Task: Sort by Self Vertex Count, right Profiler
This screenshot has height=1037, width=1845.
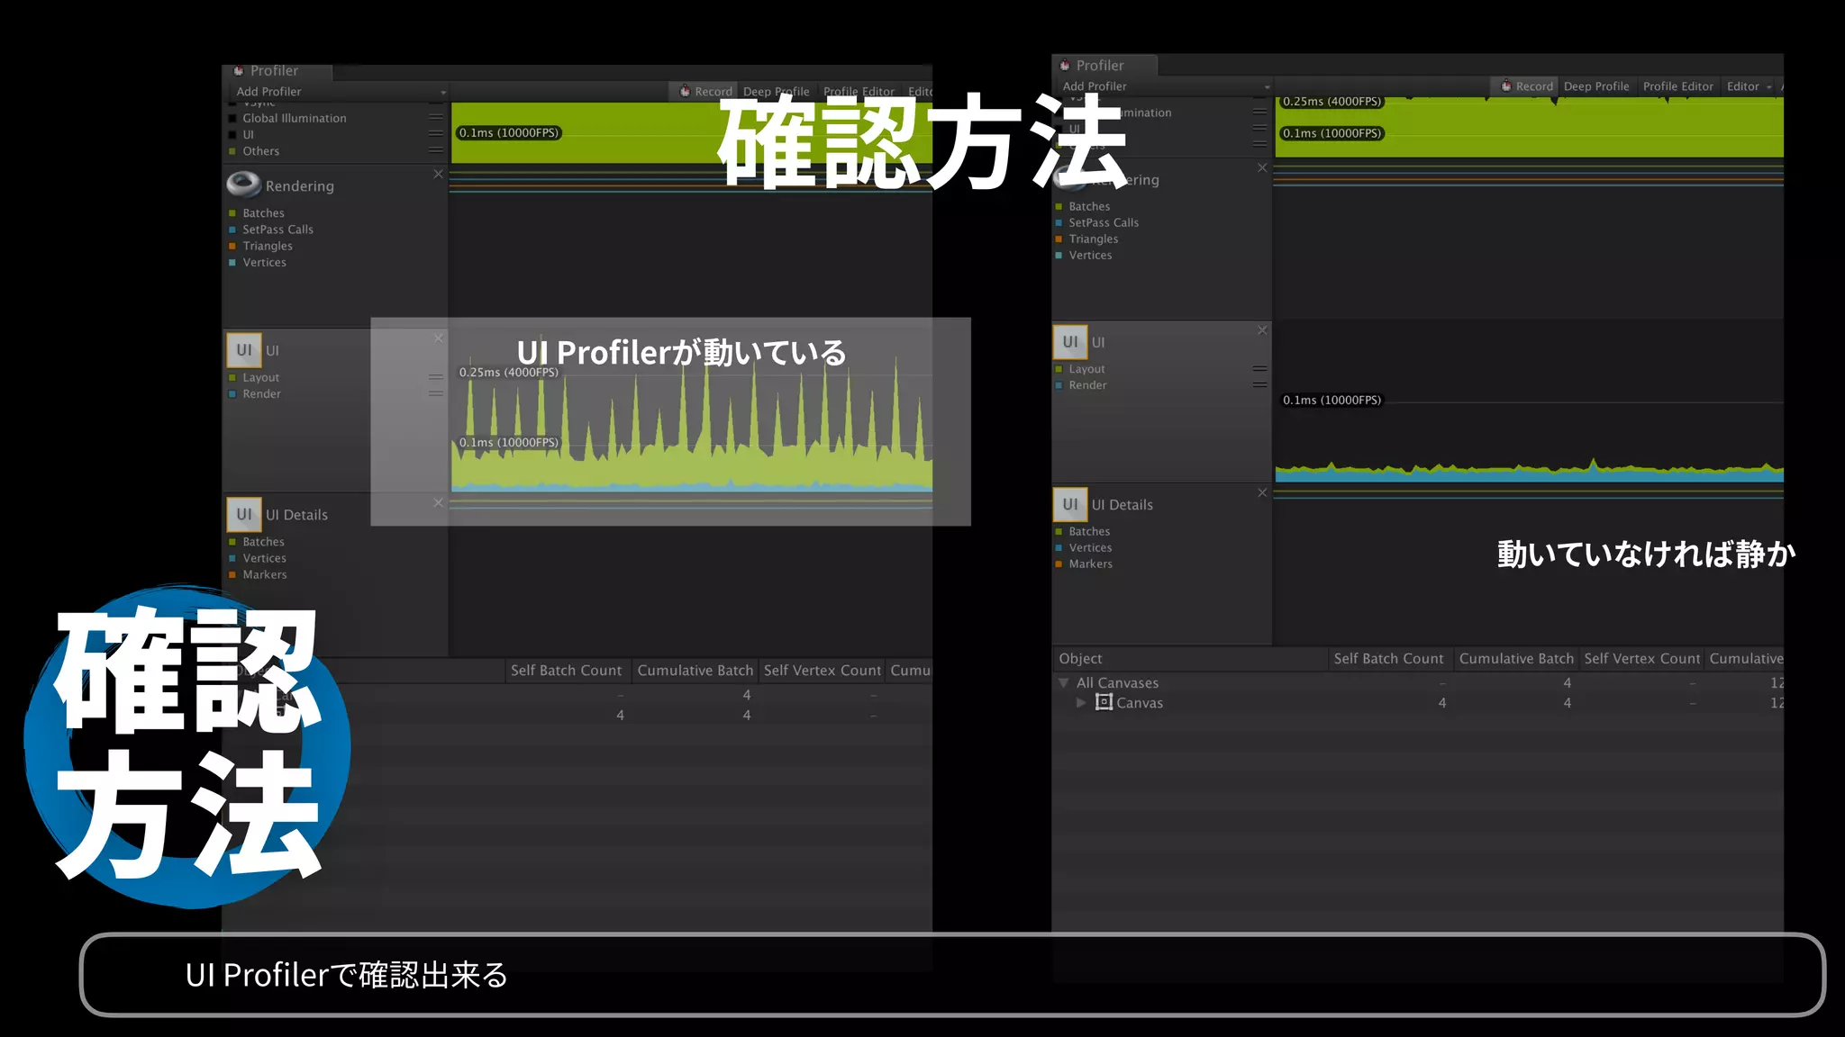Action: click(1641, 658)
